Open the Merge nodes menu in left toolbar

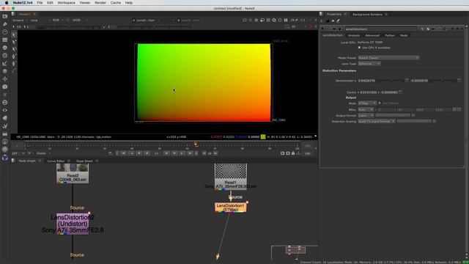point(5,71)
